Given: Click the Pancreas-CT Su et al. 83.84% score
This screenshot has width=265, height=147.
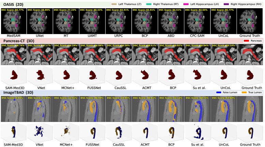Looking at the screenshot, I should [x=197, y=45].
